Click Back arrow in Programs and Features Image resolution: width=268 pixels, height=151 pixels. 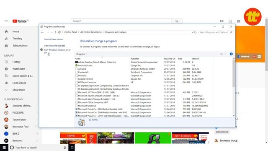42,32
